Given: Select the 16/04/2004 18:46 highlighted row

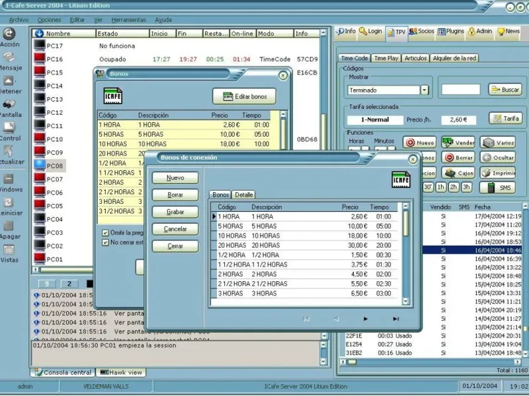Looking at the screenshot, I should pyautogui.click(x=471, y=250).
